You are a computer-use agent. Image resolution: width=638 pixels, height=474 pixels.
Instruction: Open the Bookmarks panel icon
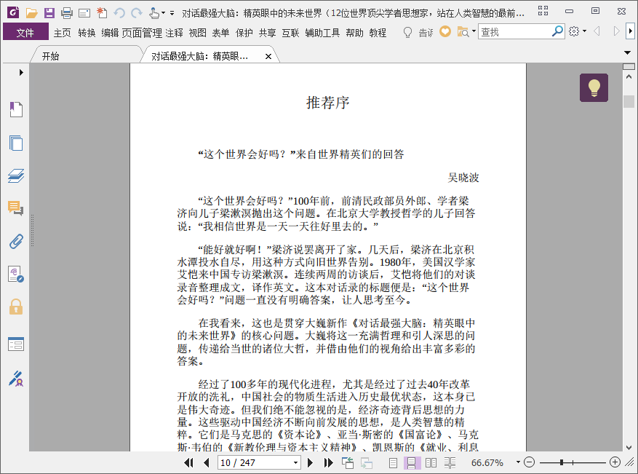[16, 109]
